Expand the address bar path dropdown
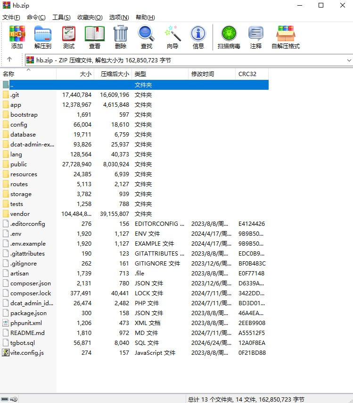Image resolution: width=353 pixels, height=403 pixels. click(x=349, y=60)
